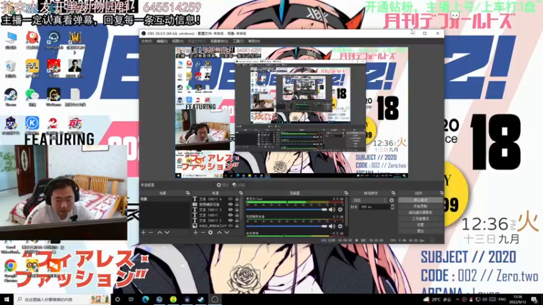Viewport: 543px width, 305px height.
Task: Pop out the Scenes dock panel
Action: [x=188, y=193]
